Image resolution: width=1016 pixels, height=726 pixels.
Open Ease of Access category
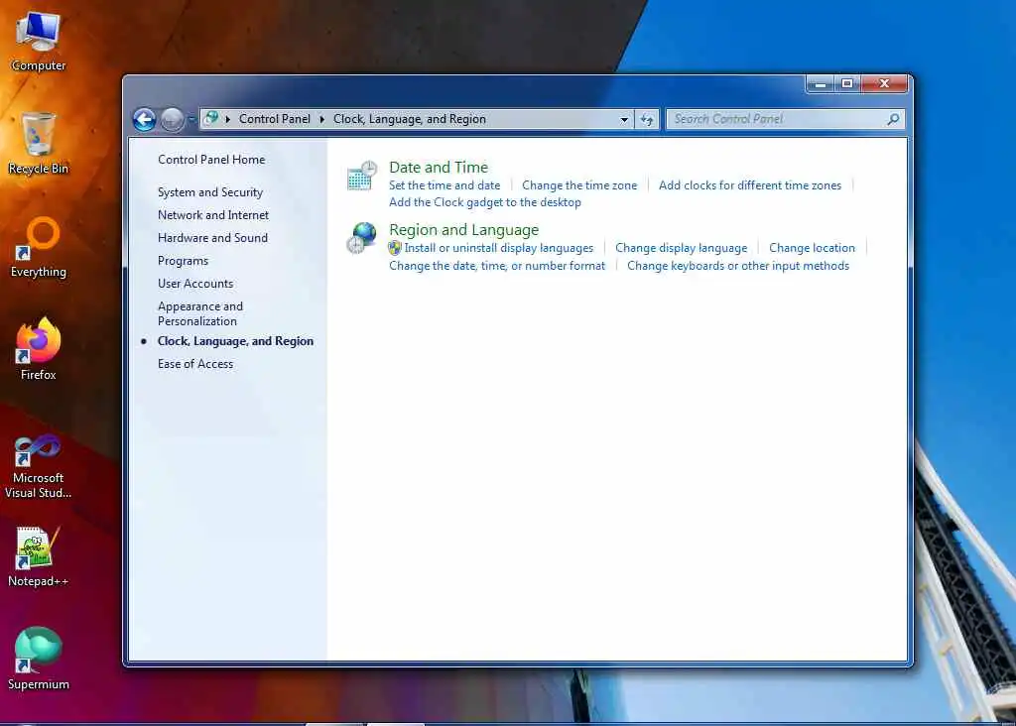(195, 364)
